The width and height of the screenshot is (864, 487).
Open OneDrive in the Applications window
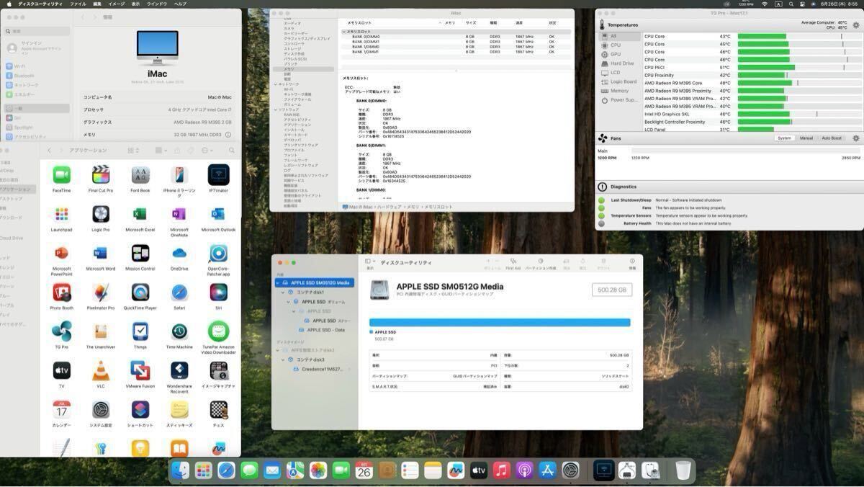[x=179, y=253]
